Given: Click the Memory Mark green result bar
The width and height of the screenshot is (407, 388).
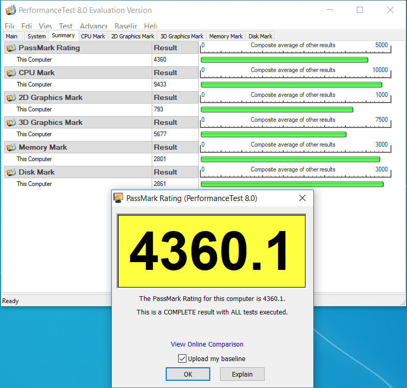Looking at the screenshot, I should click(x=290, y=159).
